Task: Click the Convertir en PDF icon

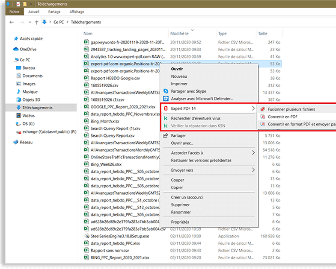Action: tap(263, 117)
